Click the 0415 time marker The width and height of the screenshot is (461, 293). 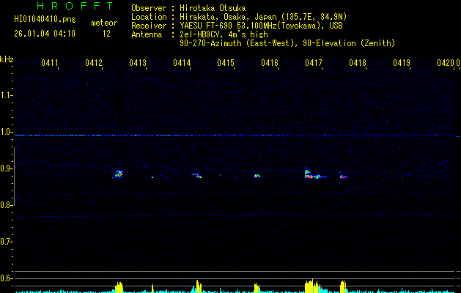pyautogui.click(x=226, y=64)
